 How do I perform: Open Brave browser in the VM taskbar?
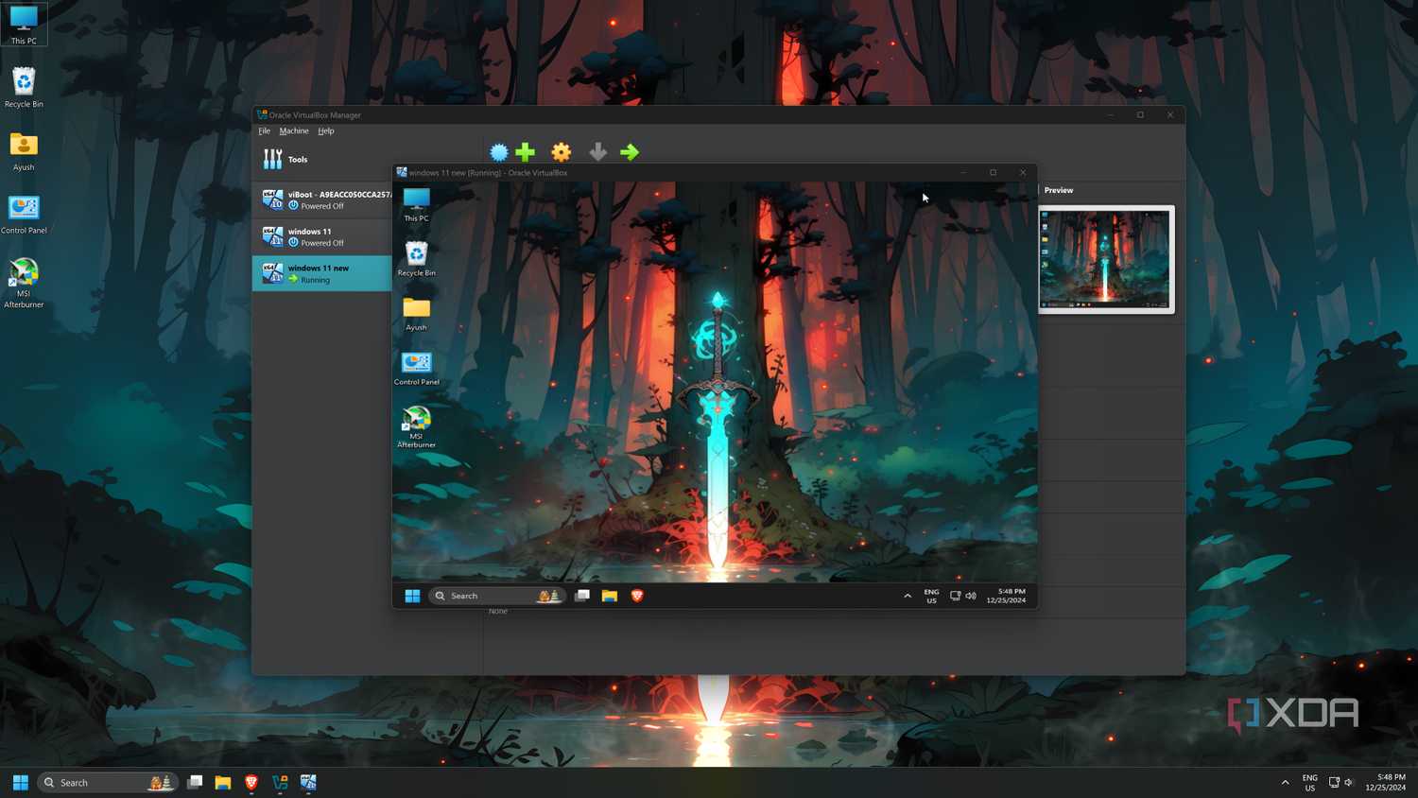[x=637, y=596]
